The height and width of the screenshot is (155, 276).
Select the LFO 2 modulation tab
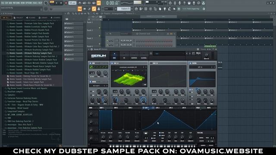(157, 108)
